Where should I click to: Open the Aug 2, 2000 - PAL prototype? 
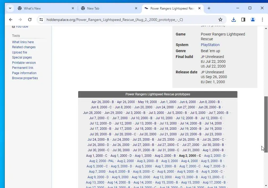click(102, 161)
